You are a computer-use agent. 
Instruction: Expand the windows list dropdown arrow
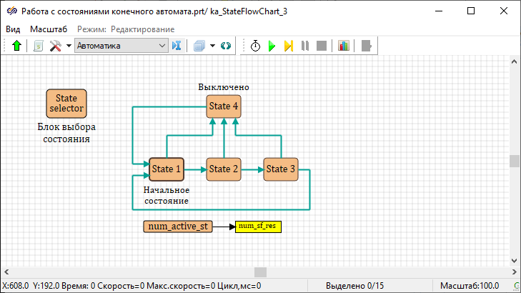click(212, 46)
